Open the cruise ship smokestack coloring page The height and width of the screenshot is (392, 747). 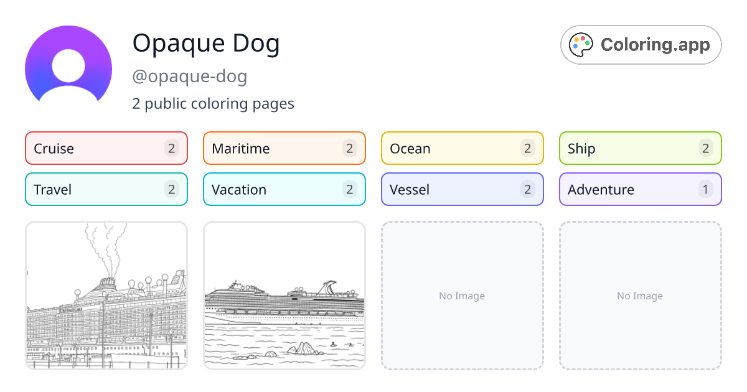pos(106,296)
